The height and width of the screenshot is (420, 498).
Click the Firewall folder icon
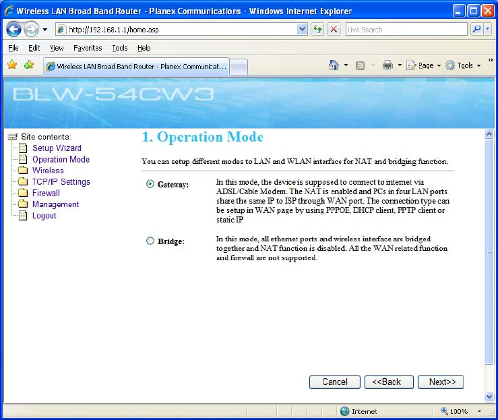[x=23, y=193]
